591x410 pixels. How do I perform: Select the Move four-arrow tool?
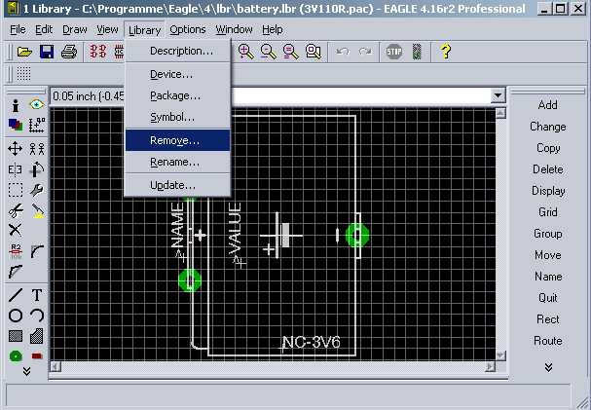pos(15,149)
